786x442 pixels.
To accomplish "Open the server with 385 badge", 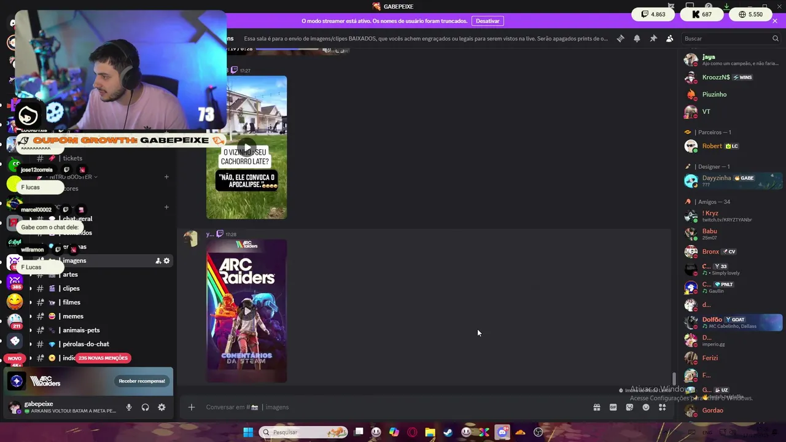I will [x=15, y=281].
